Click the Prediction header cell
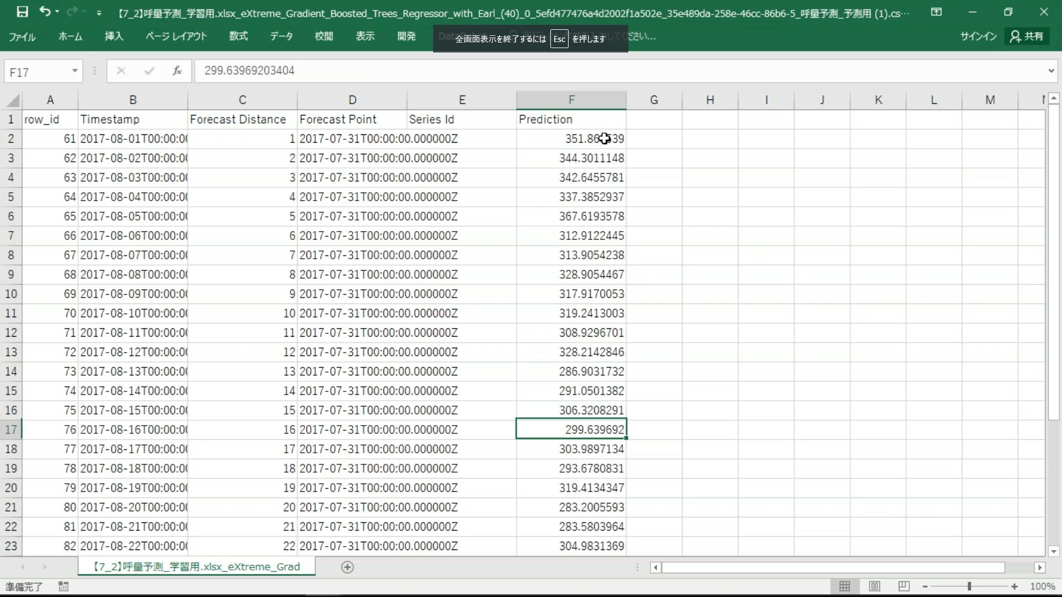The width and height of the screenshot is (1062, 597). 571,119
